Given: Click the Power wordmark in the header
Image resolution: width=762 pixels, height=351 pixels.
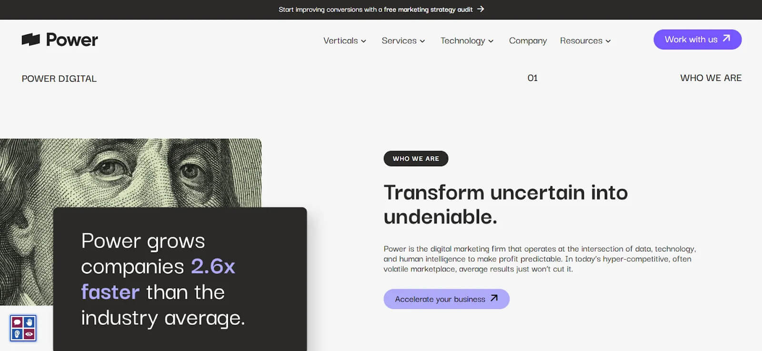Looking at the screenshot, I should (72, 40).
